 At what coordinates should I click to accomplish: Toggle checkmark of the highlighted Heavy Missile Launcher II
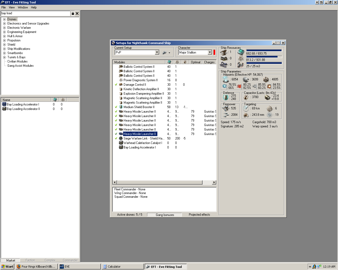tap(116, 134)
